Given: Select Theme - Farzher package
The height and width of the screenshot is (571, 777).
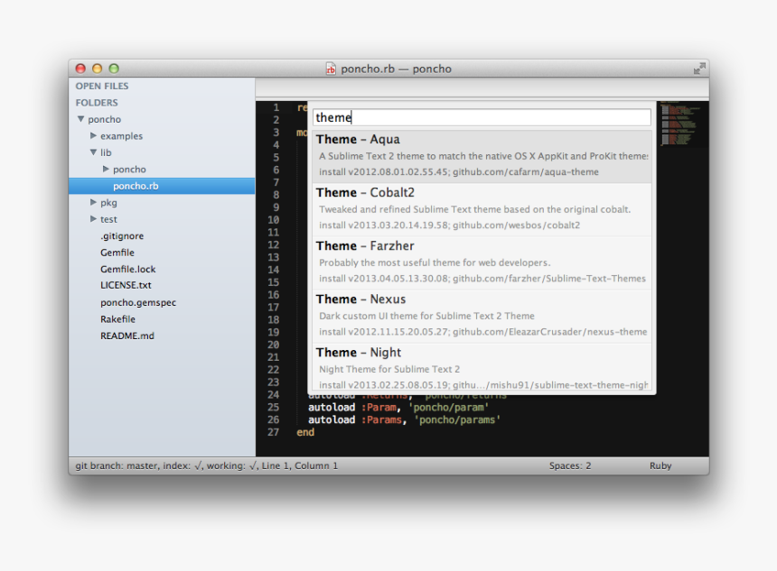Looking at the screenshot, I should click(x=482, y=262).
